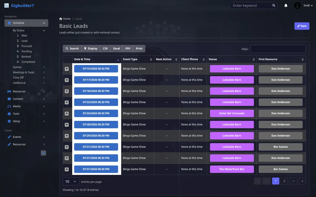Open the 07/24/2026 06:30 PM event
Image resolution: width=316 pixels, height=197 pixels.
tap(96, 113)
